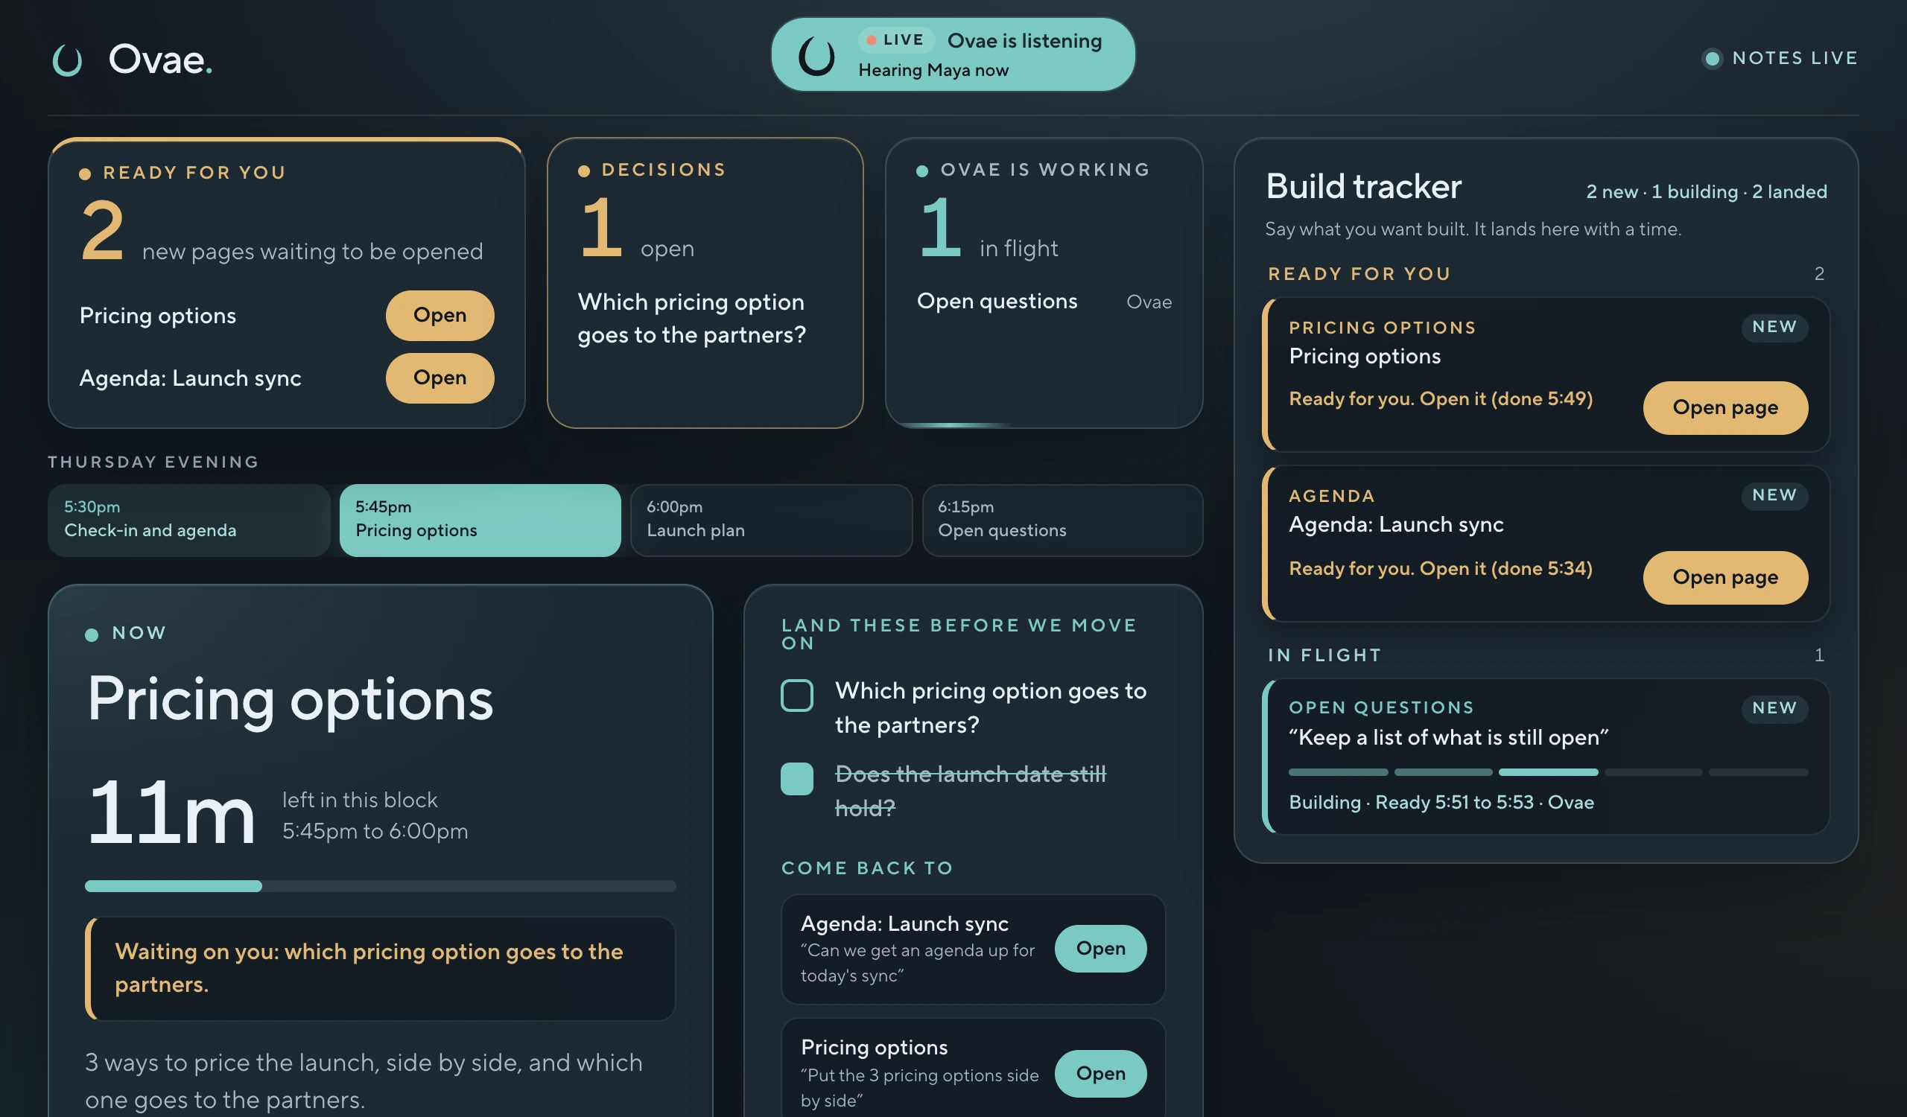Click "Building · Ready 5:51 to 5:53 · Ovae" status
1907x1117 pixels.
click(1441, 803)
